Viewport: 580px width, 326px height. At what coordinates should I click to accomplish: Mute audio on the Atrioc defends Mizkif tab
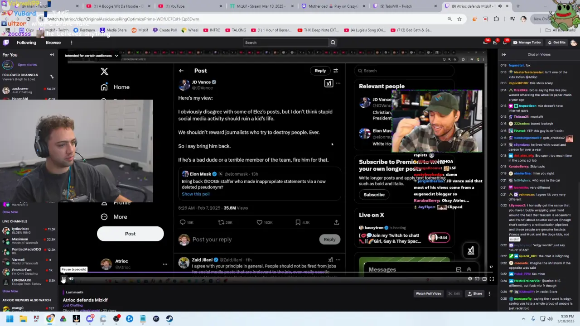(x=500, y=6)
